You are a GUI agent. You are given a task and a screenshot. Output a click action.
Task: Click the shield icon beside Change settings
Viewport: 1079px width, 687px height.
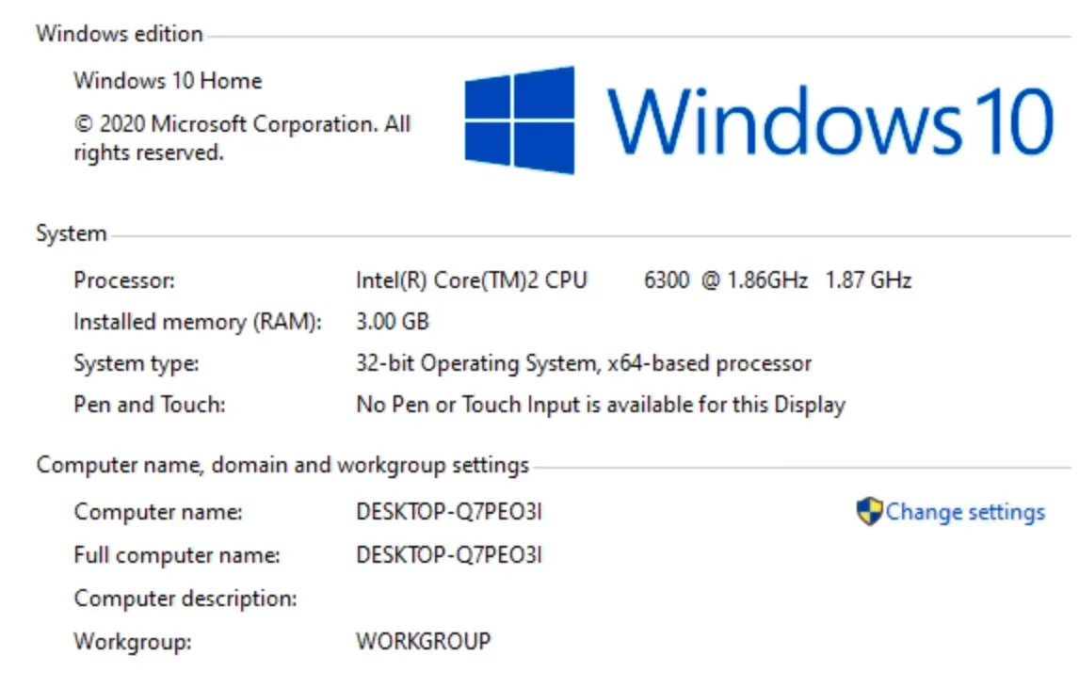click(869, 512)
